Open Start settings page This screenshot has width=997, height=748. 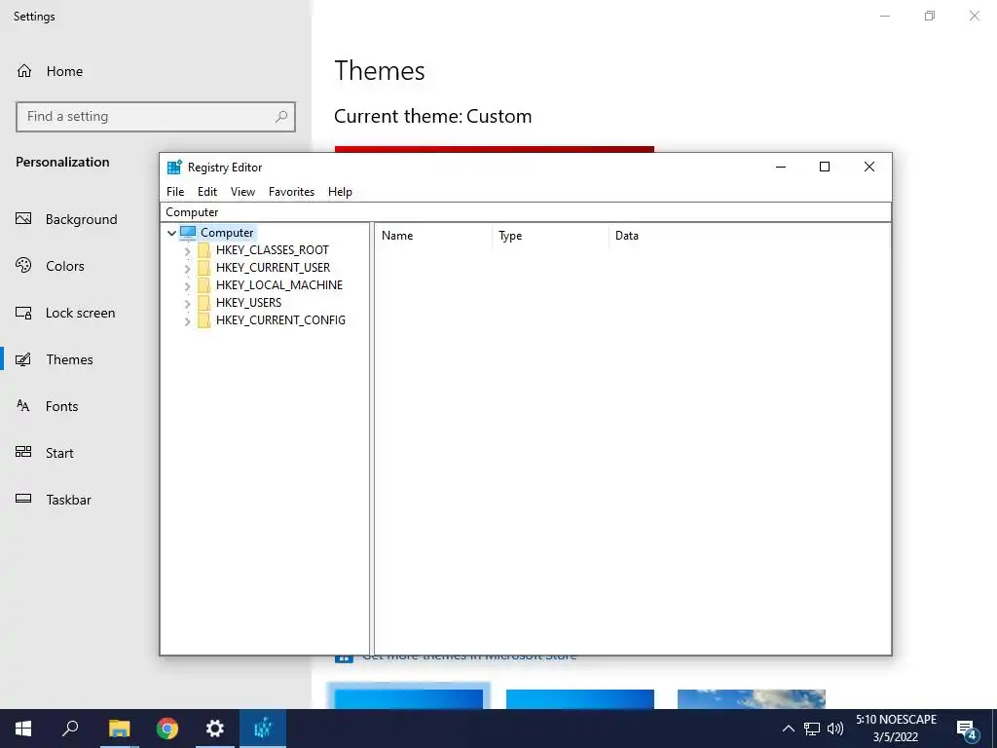pos(45,453)
